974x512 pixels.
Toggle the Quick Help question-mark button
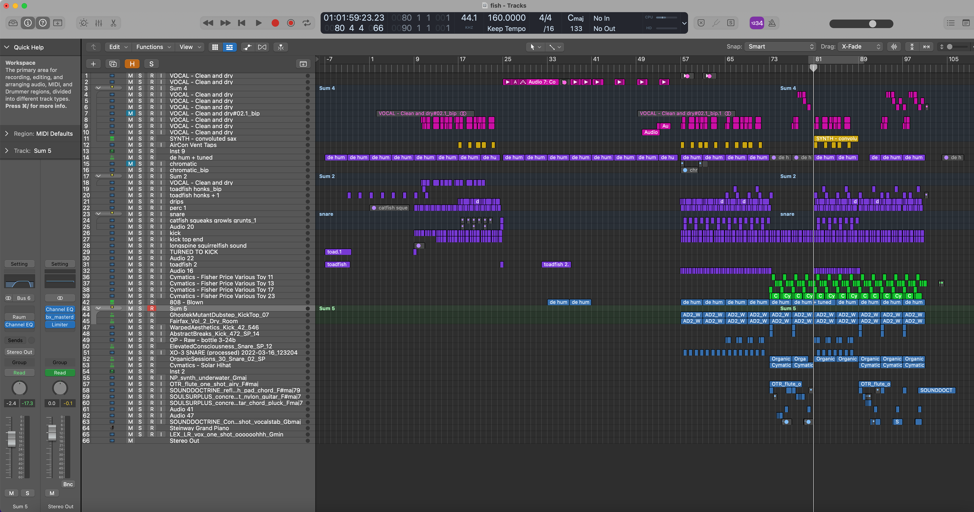(x=43, y=23)
